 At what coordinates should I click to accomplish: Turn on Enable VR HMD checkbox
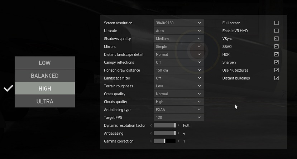pos(276,31)
